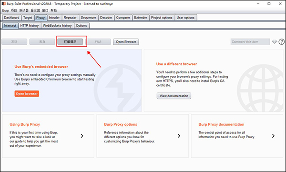Switch to the Extender tab
286x172 pixels.
click(141, 18)
